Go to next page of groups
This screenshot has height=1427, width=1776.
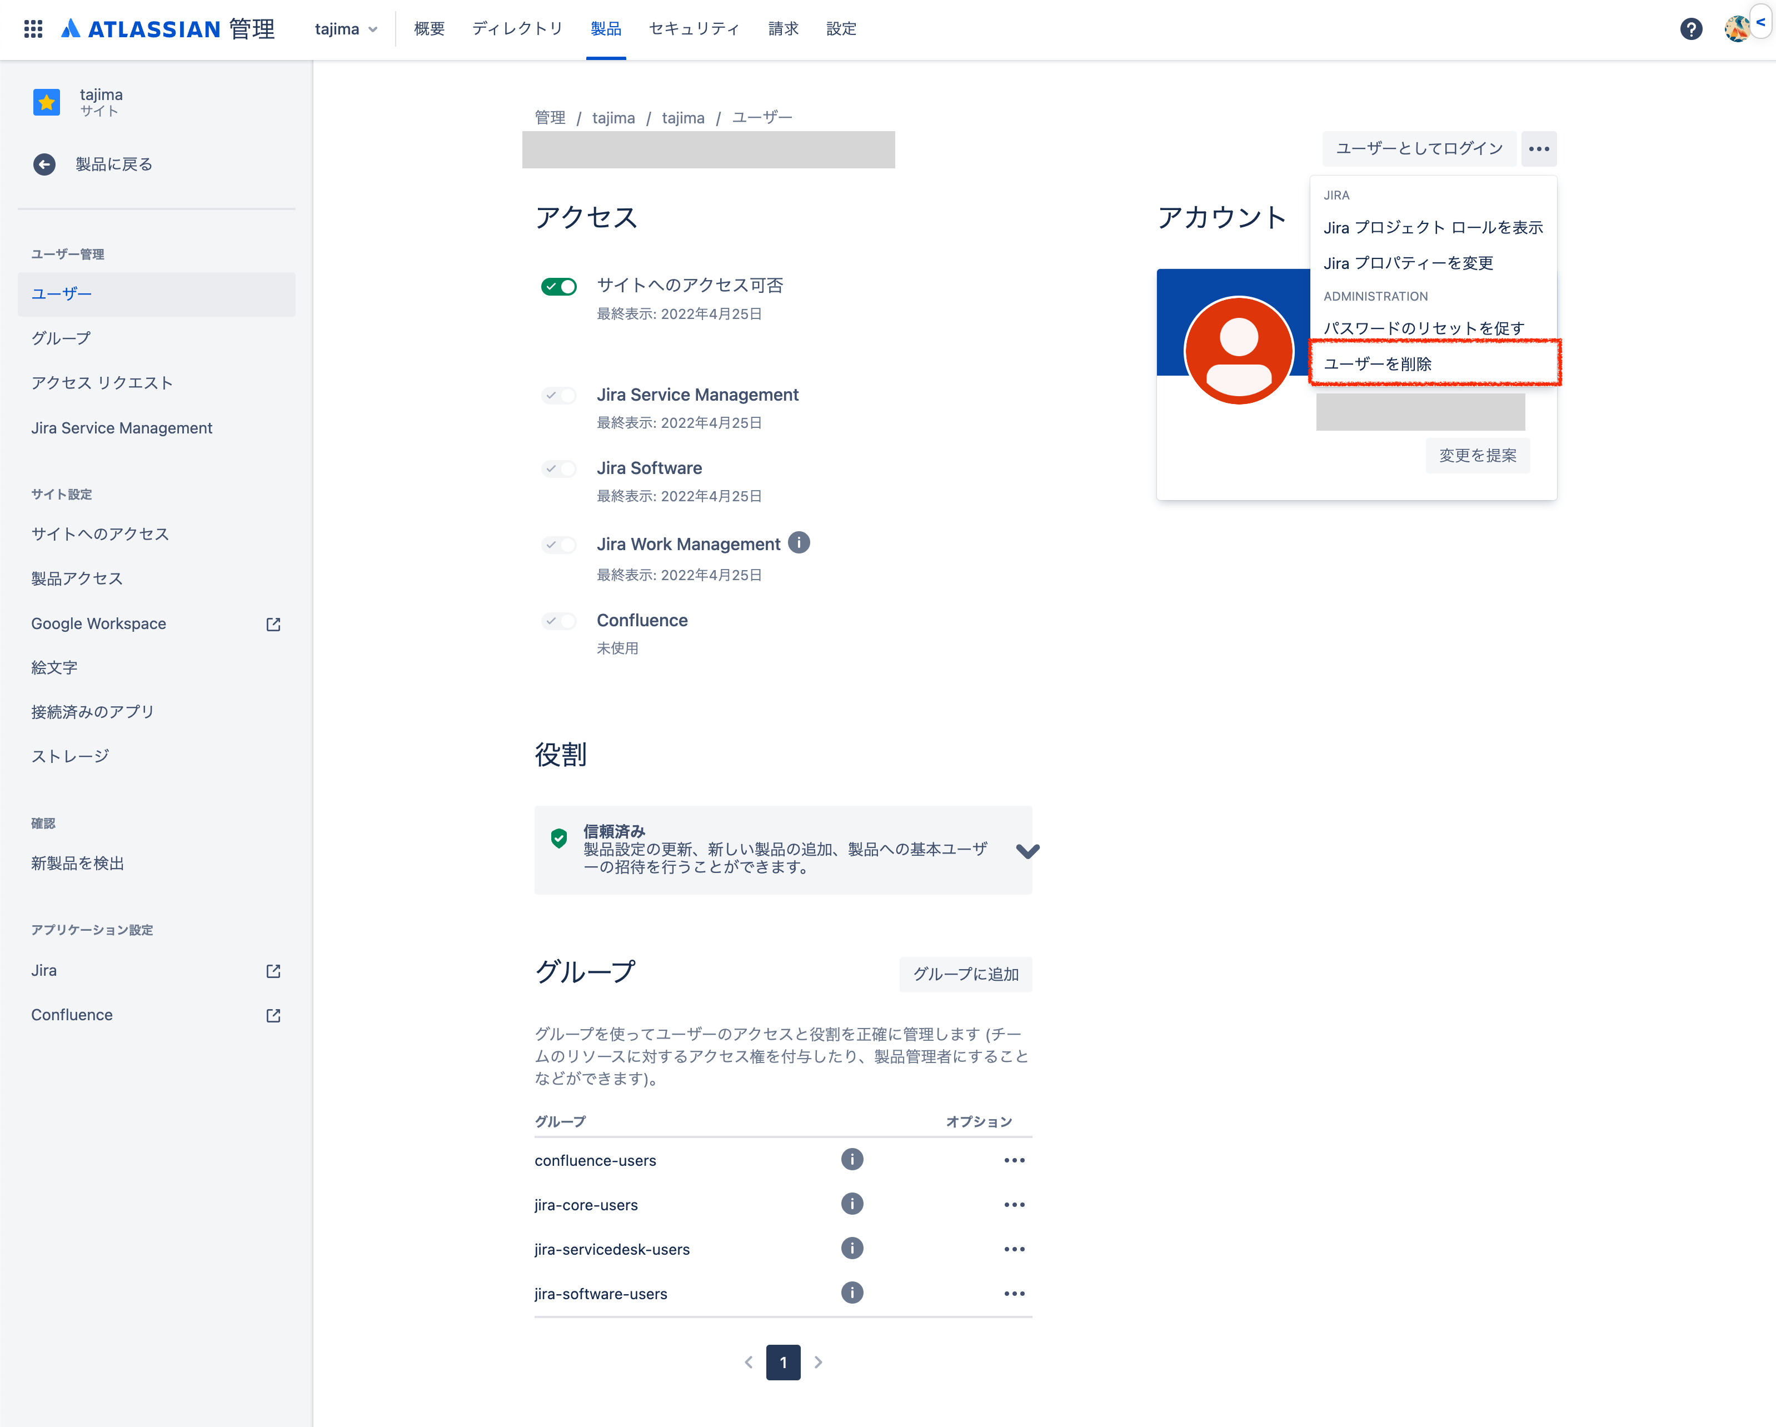818,1362
